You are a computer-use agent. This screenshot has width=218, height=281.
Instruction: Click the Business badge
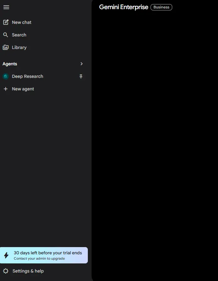[x=161, y=7]
